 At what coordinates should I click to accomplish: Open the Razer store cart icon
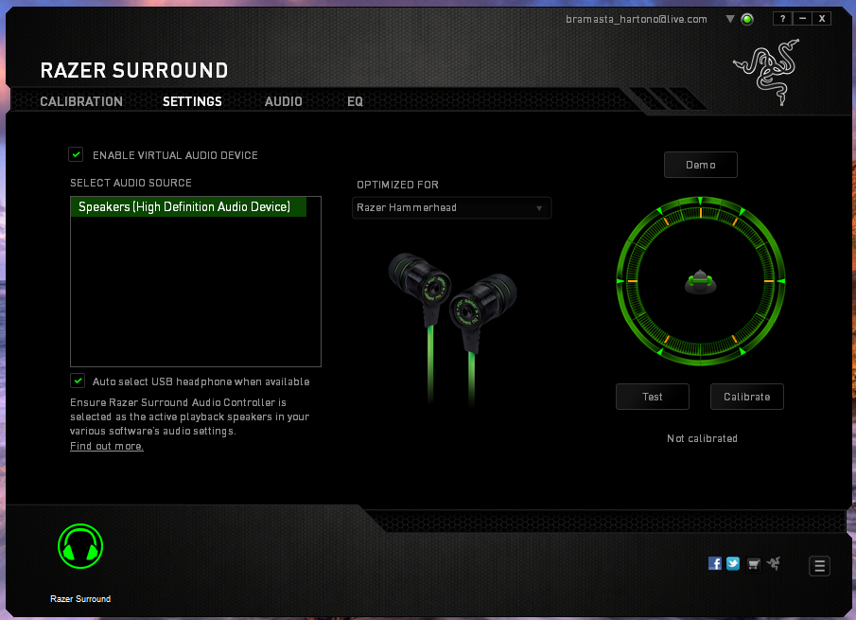[x=753, y=562]
